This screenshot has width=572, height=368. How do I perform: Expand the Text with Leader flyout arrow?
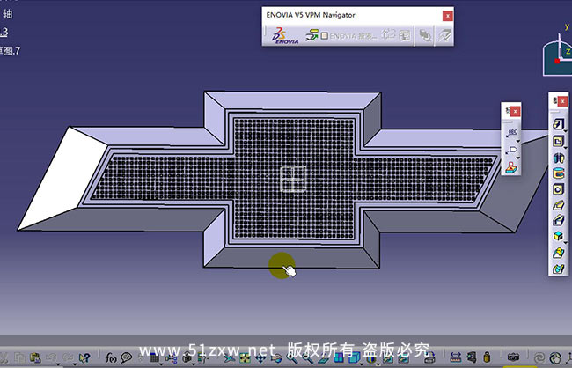(518, 141)
